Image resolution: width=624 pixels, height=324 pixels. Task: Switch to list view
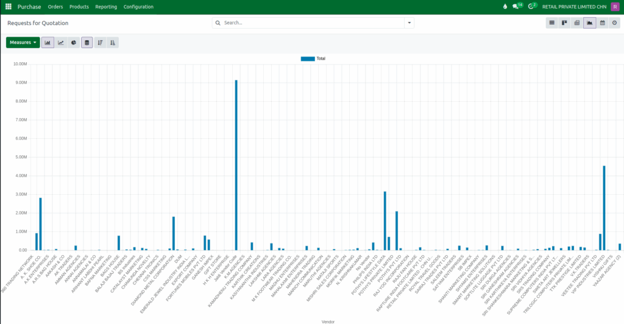[x=551, y=23]
